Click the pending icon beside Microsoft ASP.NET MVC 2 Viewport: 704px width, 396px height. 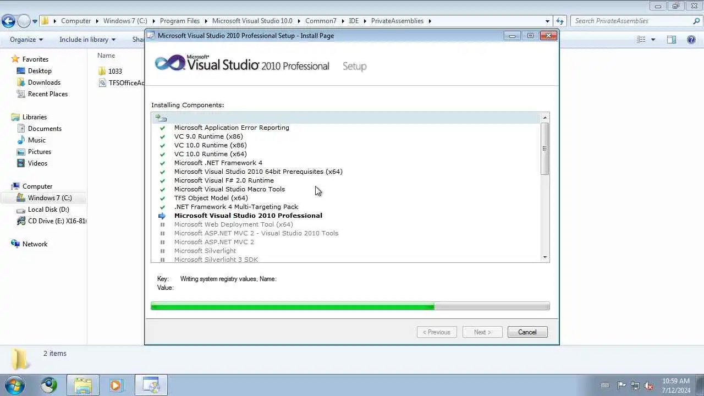tap(162, 242)
